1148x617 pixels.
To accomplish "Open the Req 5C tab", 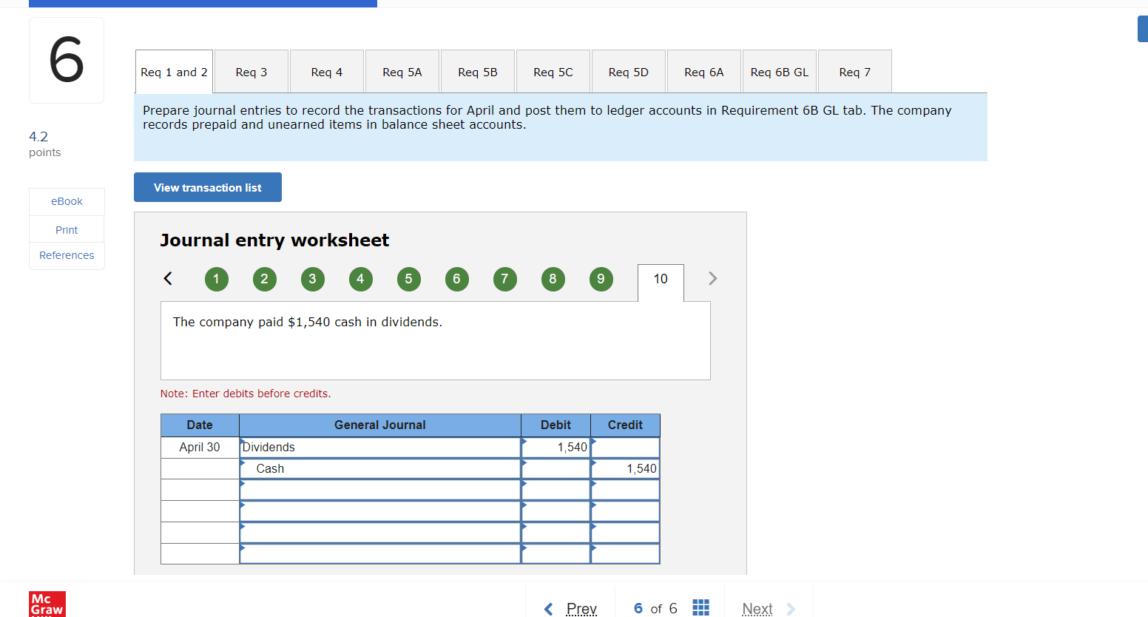I will 553,71.
